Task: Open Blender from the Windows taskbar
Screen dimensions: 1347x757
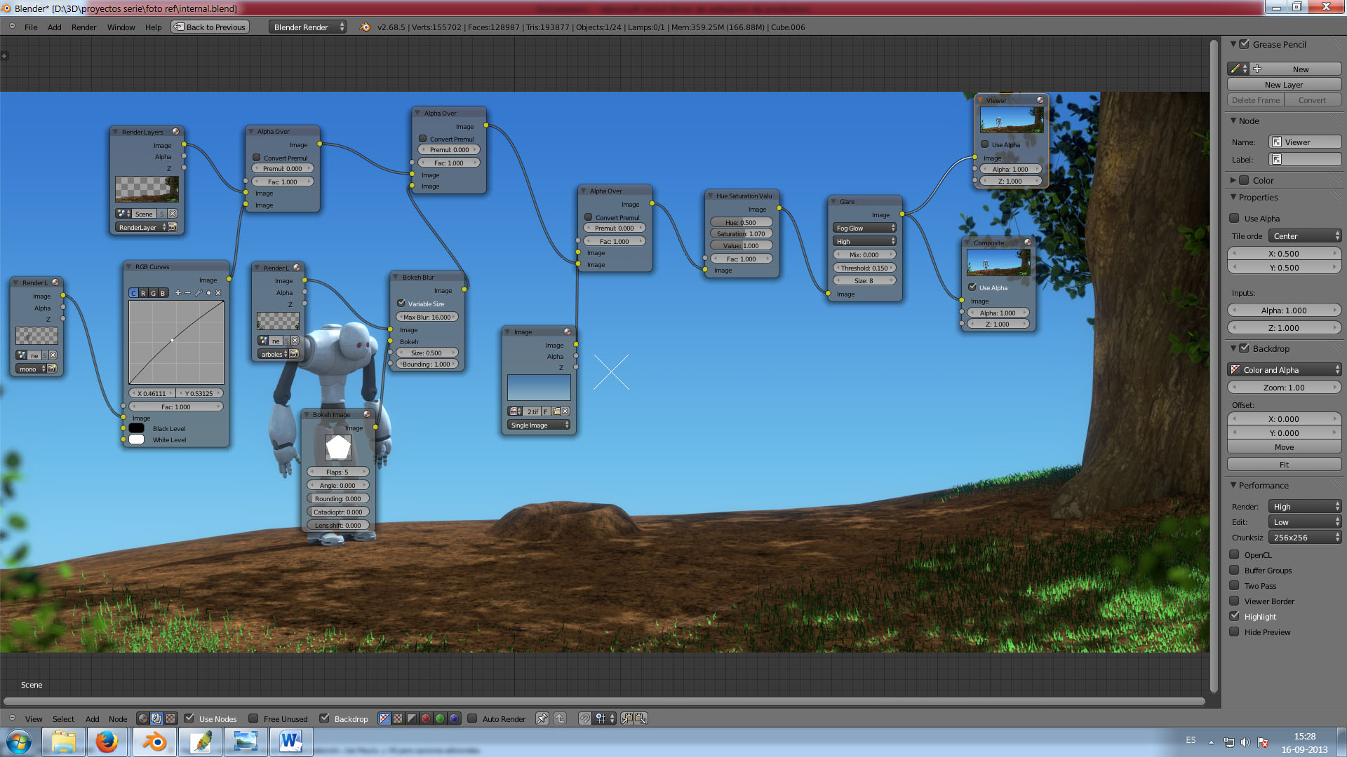Action: pos(155,742)
